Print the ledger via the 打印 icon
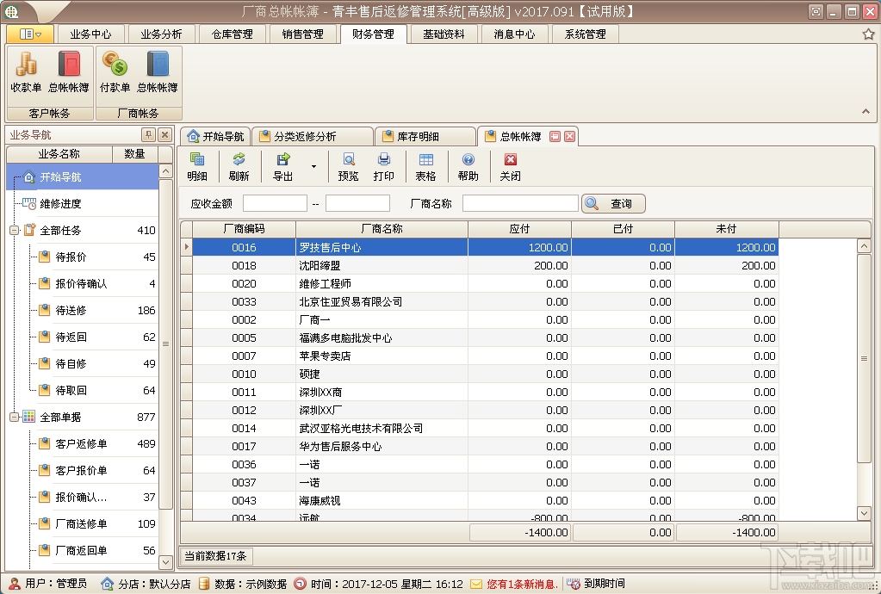881x594 pixels. (x=383, y=165)
